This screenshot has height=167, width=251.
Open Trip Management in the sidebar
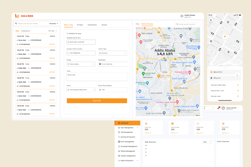pyautogui.click(x=127, y=132)
